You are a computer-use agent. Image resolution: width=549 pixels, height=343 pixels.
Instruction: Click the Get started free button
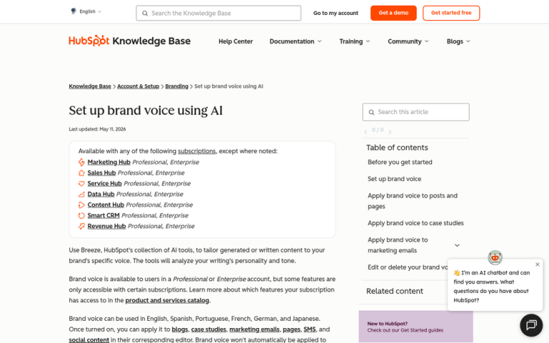point(451,13)
